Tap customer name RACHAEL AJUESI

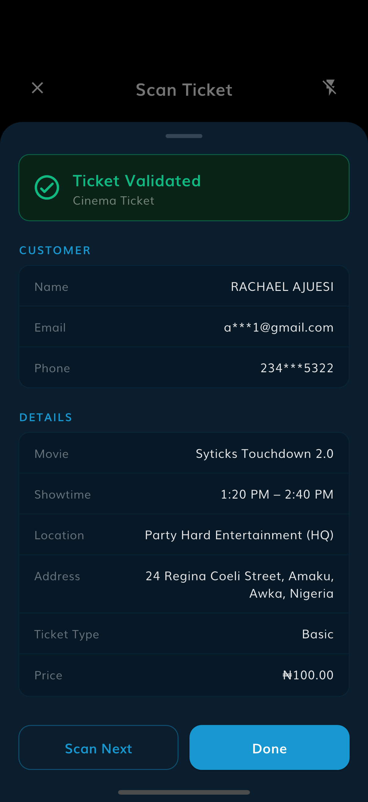[x=282, y=287]
